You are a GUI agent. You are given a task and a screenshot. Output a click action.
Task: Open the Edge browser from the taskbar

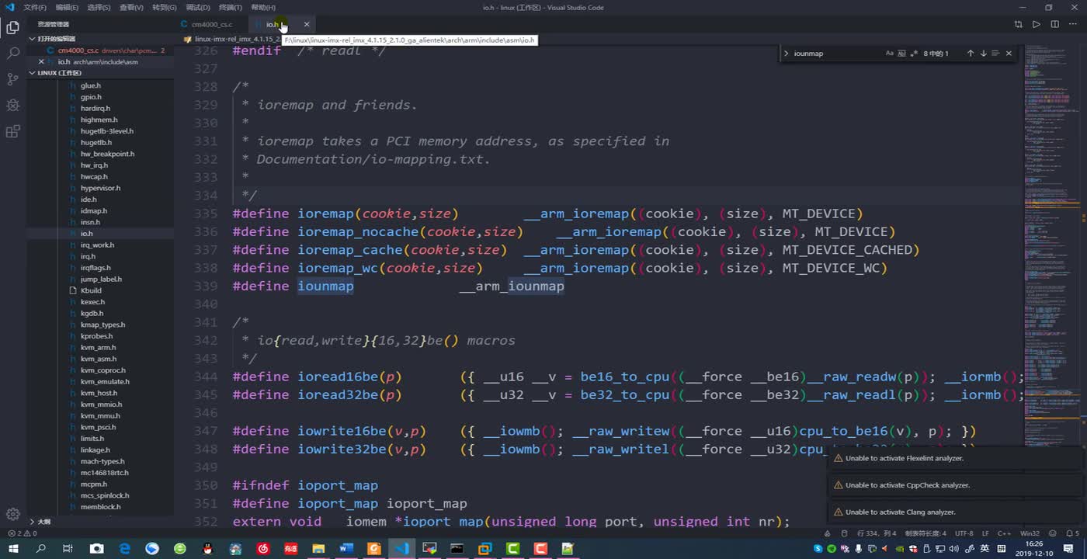coord(124,549)
